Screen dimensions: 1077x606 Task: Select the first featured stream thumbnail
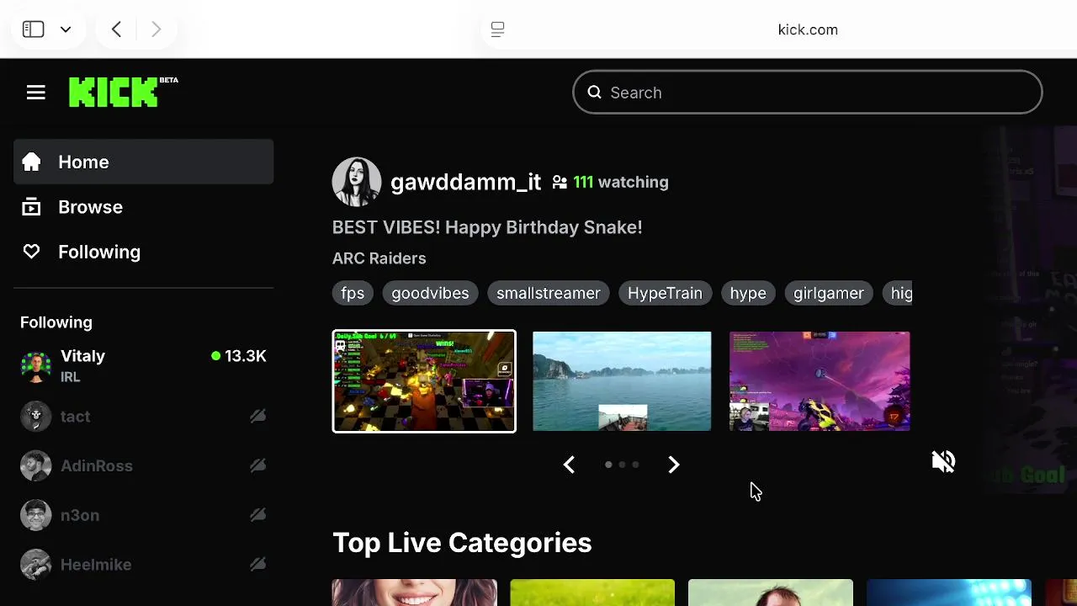click(x=424, y=381)
